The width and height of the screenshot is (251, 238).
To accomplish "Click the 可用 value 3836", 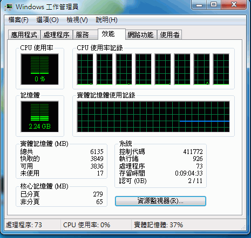I will point(97,166).
